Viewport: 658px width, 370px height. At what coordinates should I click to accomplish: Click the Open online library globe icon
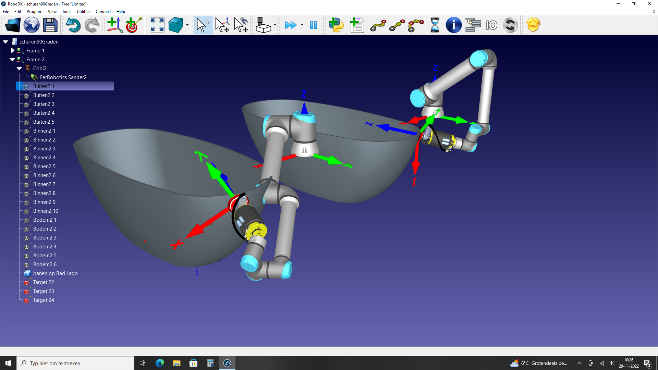click(x=31, y=25)
